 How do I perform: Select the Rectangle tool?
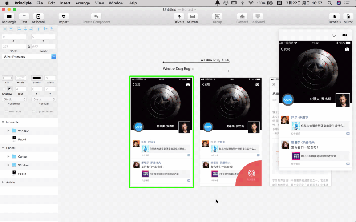(9, 16)
